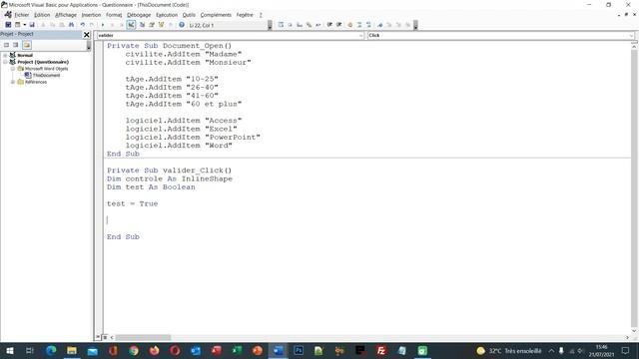Toggle Folders in the Project panel
639x359 pixels.
pos(27,45)
